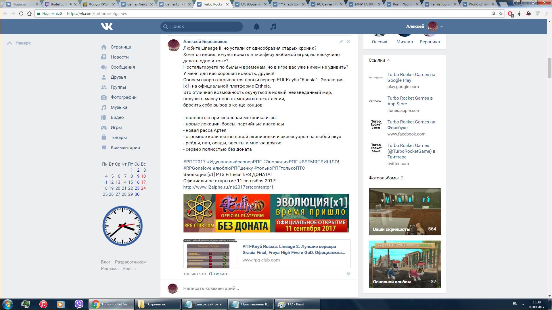
Task: Switch to BratelloBL browser tab
Action: 60,4
